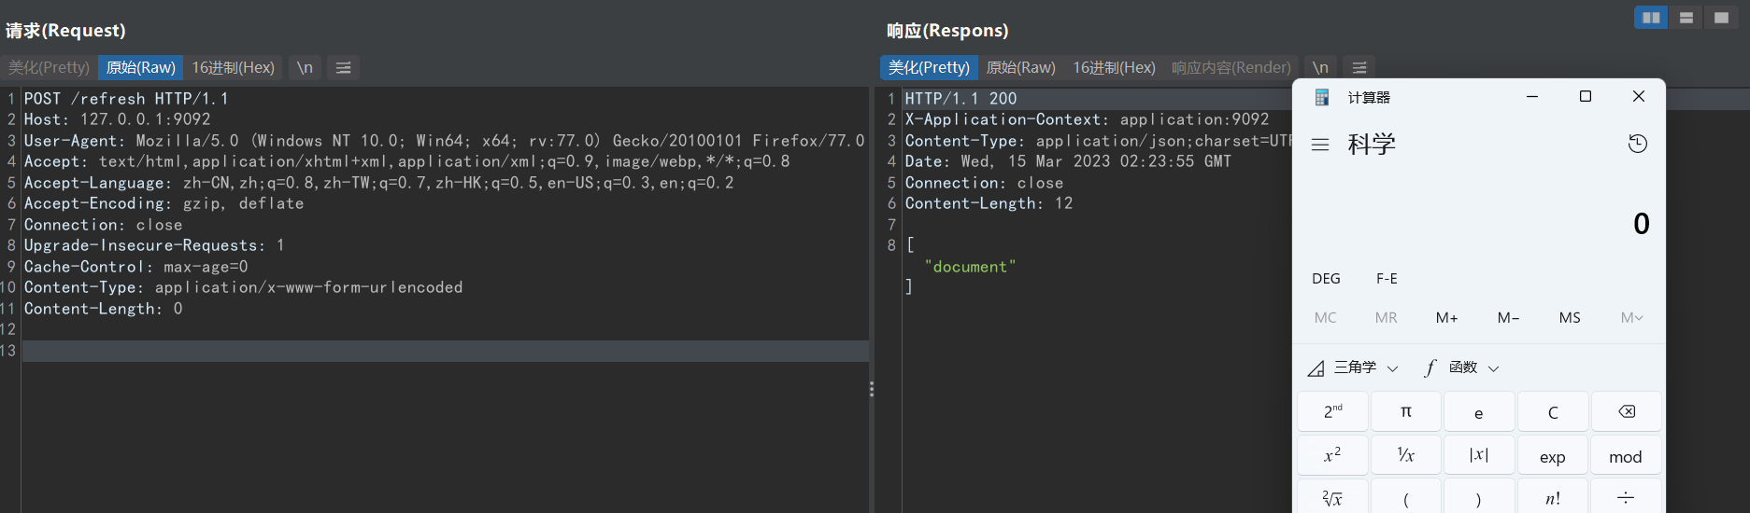Open response 响应内容(Render) tab
The height and width of the screenshot is (513, 1750).
click(x=1231, y=67)
